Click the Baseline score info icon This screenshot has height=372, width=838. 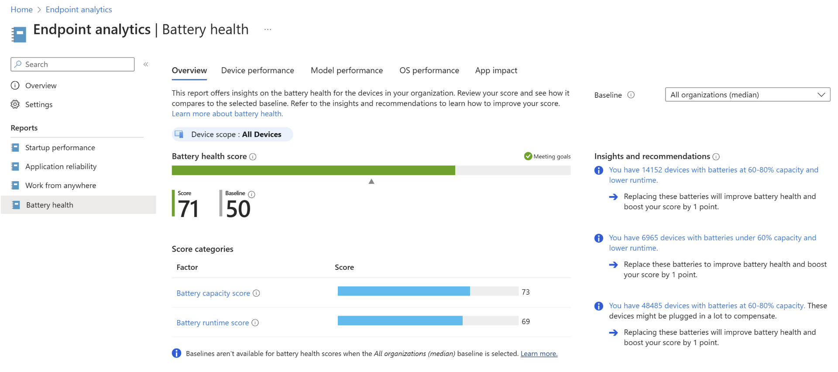click(x=252, y=194)
